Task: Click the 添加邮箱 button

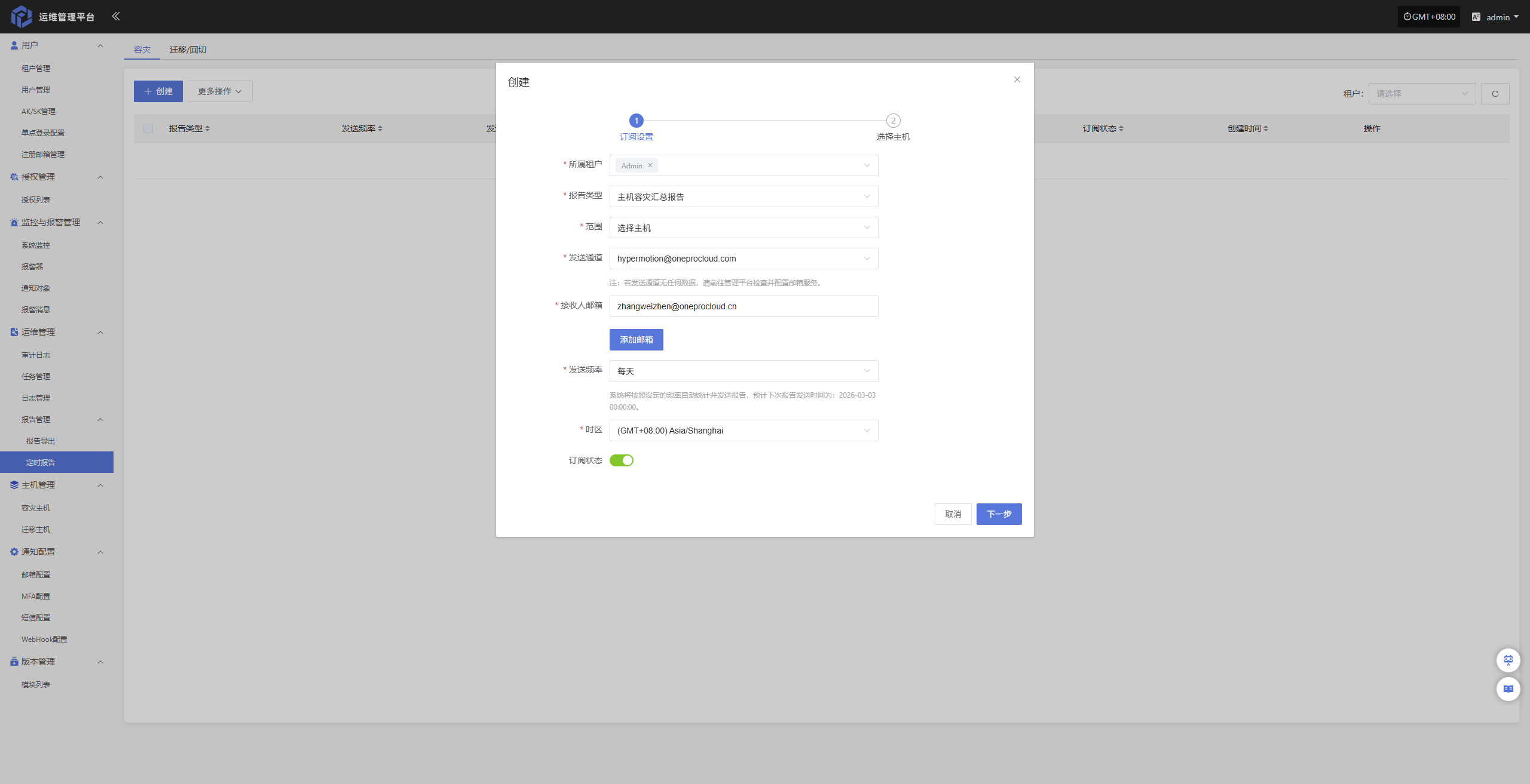Action: (636, 340)
